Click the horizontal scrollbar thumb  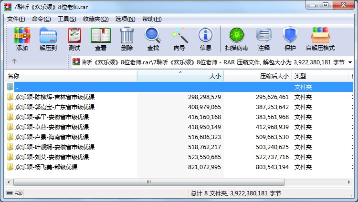click(149, 182)
